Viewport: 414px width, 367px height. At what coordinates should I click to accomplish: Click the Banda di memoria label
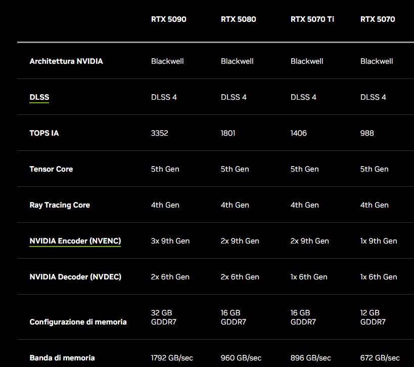click(62, 358)
